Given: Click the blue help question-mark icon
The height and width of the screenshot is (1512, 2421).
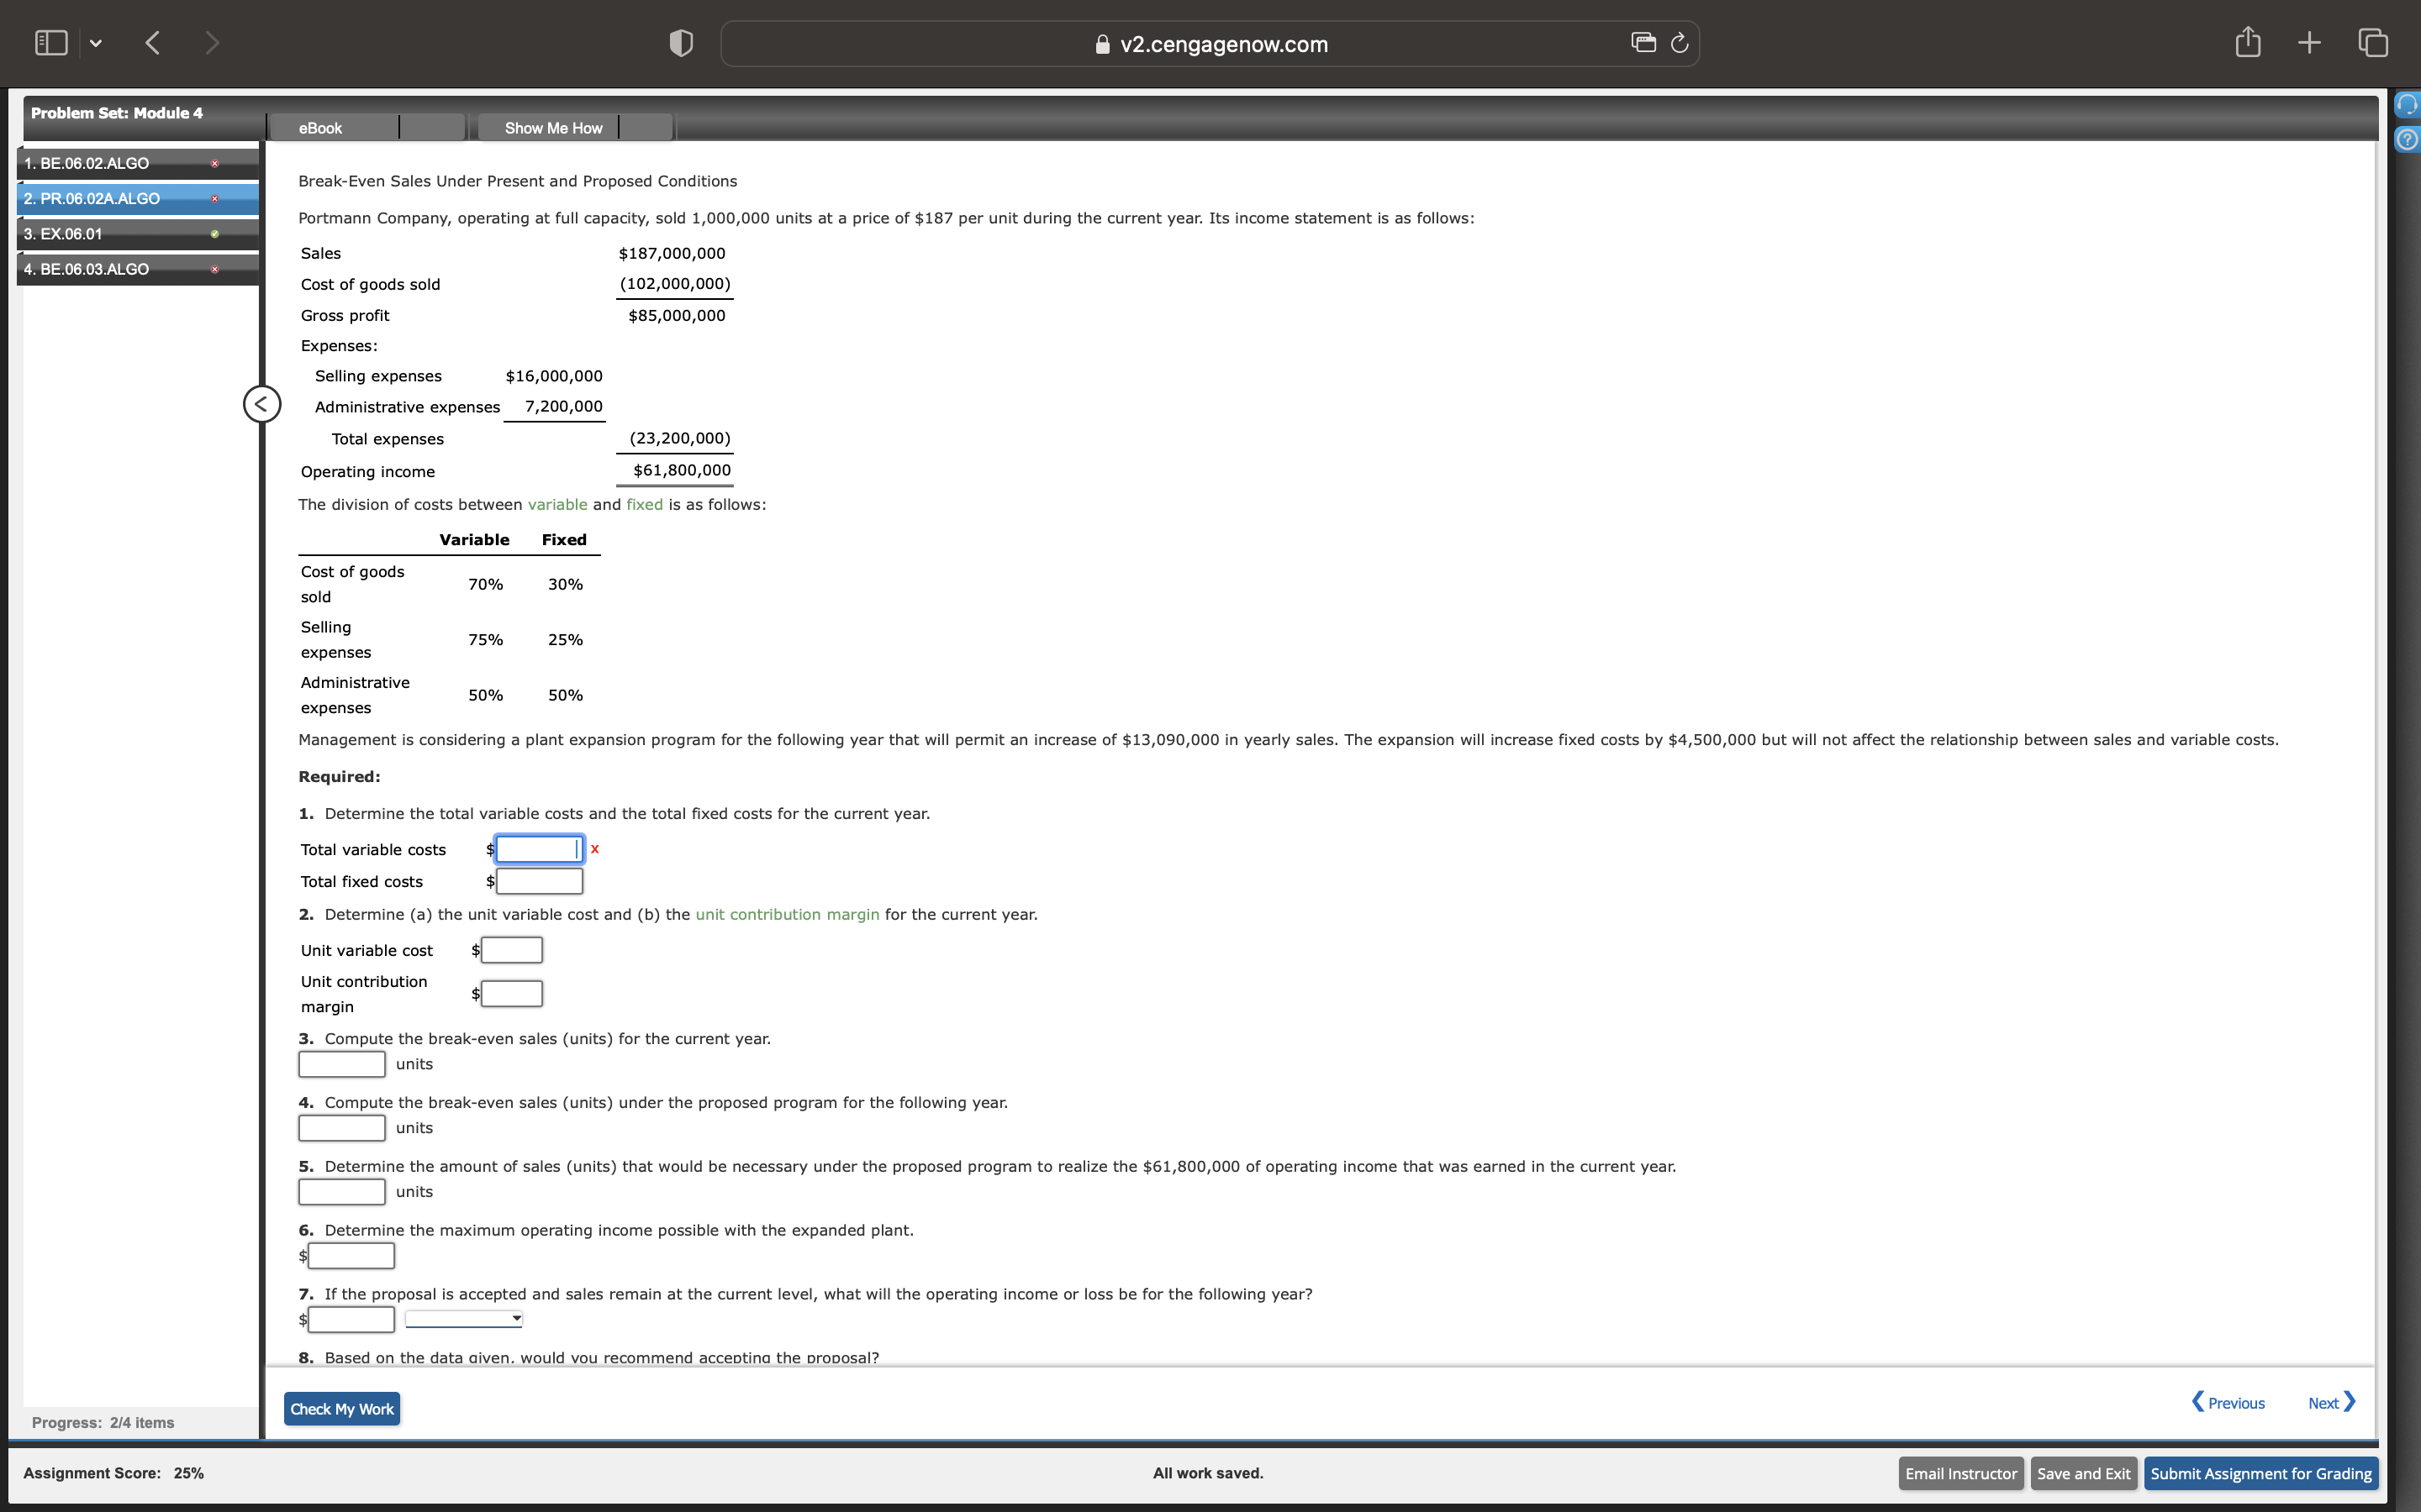Looking at the screenshot, I should pos(2407,139).
